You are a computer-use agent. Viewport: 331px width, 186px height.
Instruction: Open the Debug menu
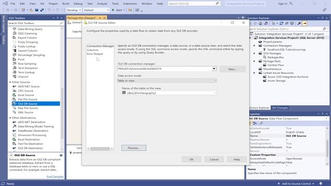tap(78, 4)
